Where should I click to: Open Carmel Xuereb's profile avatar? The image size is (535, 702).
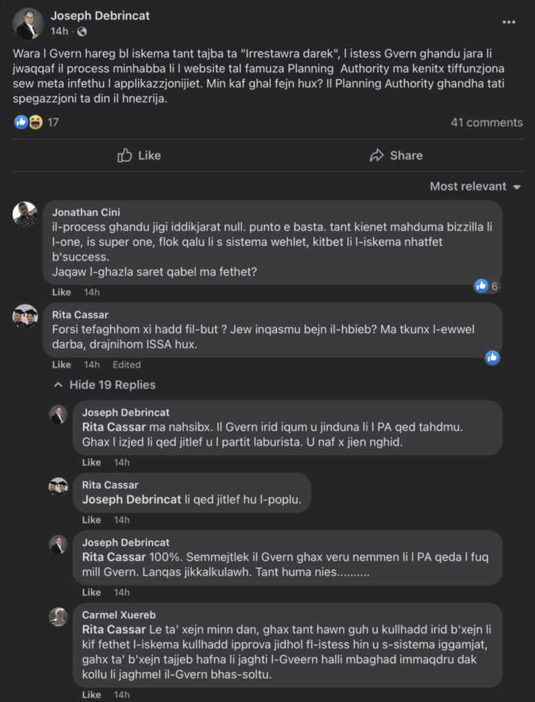coord(58,616)
